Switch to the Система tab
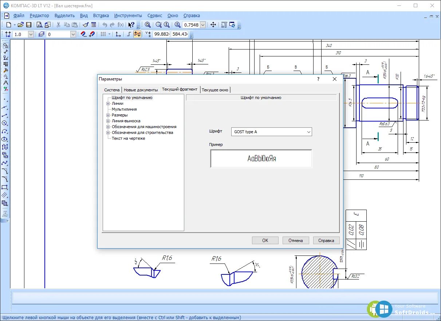 point(112,90)
